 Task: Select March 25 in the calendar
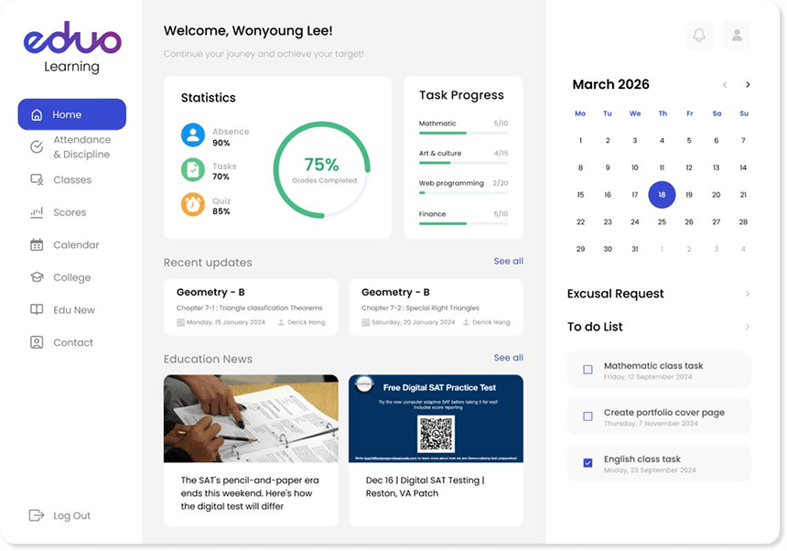[662, 221]
